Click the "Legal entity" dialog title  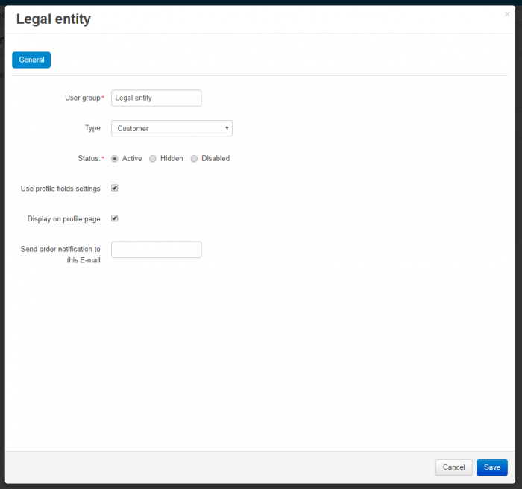tap(53, 19)
